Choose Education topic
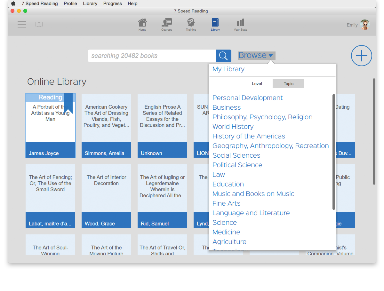Viewport: 384px width, 291px height. [228, 184]
